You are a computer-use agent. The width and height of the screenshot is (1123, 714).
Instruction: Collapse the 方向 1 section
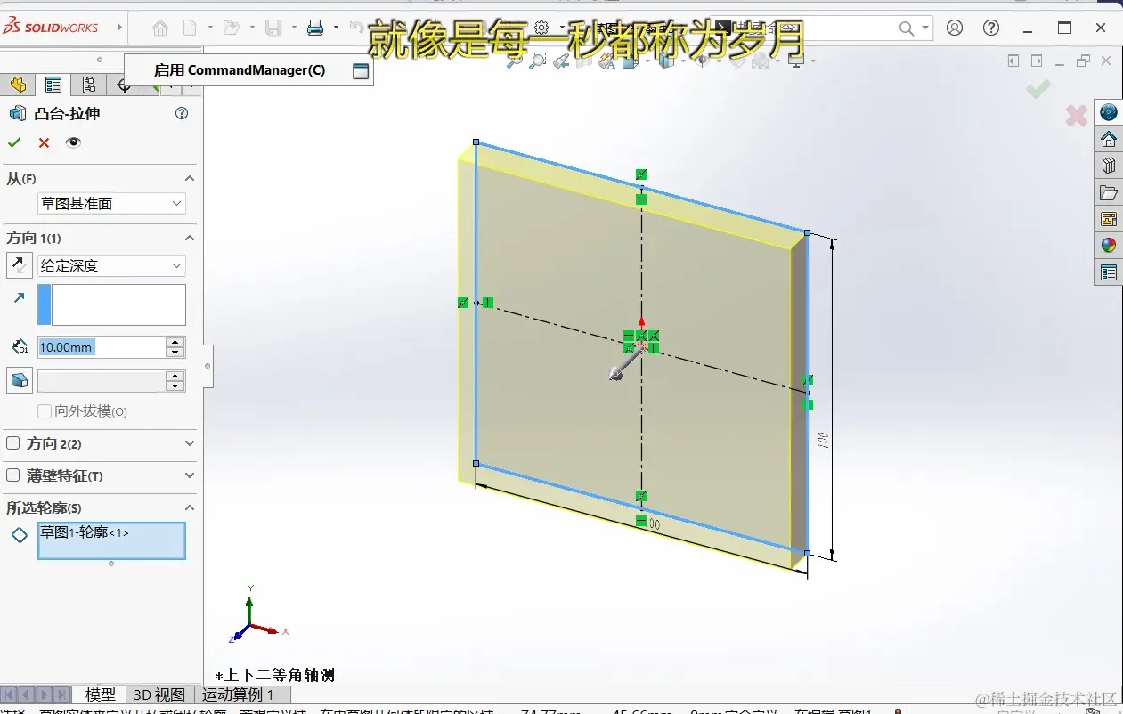click(189, 238)
